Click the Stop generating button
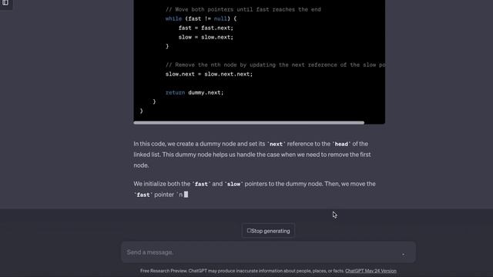Screen dimensions: 493x277 click(268, 231)
